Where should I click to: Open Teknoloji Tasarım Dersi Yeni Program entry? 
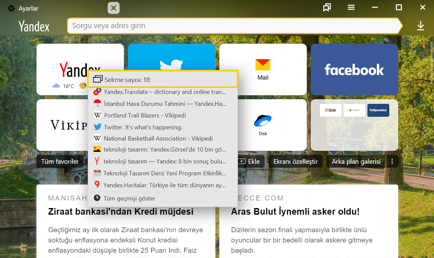point(163,173)
